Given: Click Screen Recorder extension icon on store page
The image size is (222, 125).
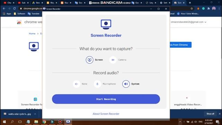Looking at the screenshot, I should [x=34, y=47].
